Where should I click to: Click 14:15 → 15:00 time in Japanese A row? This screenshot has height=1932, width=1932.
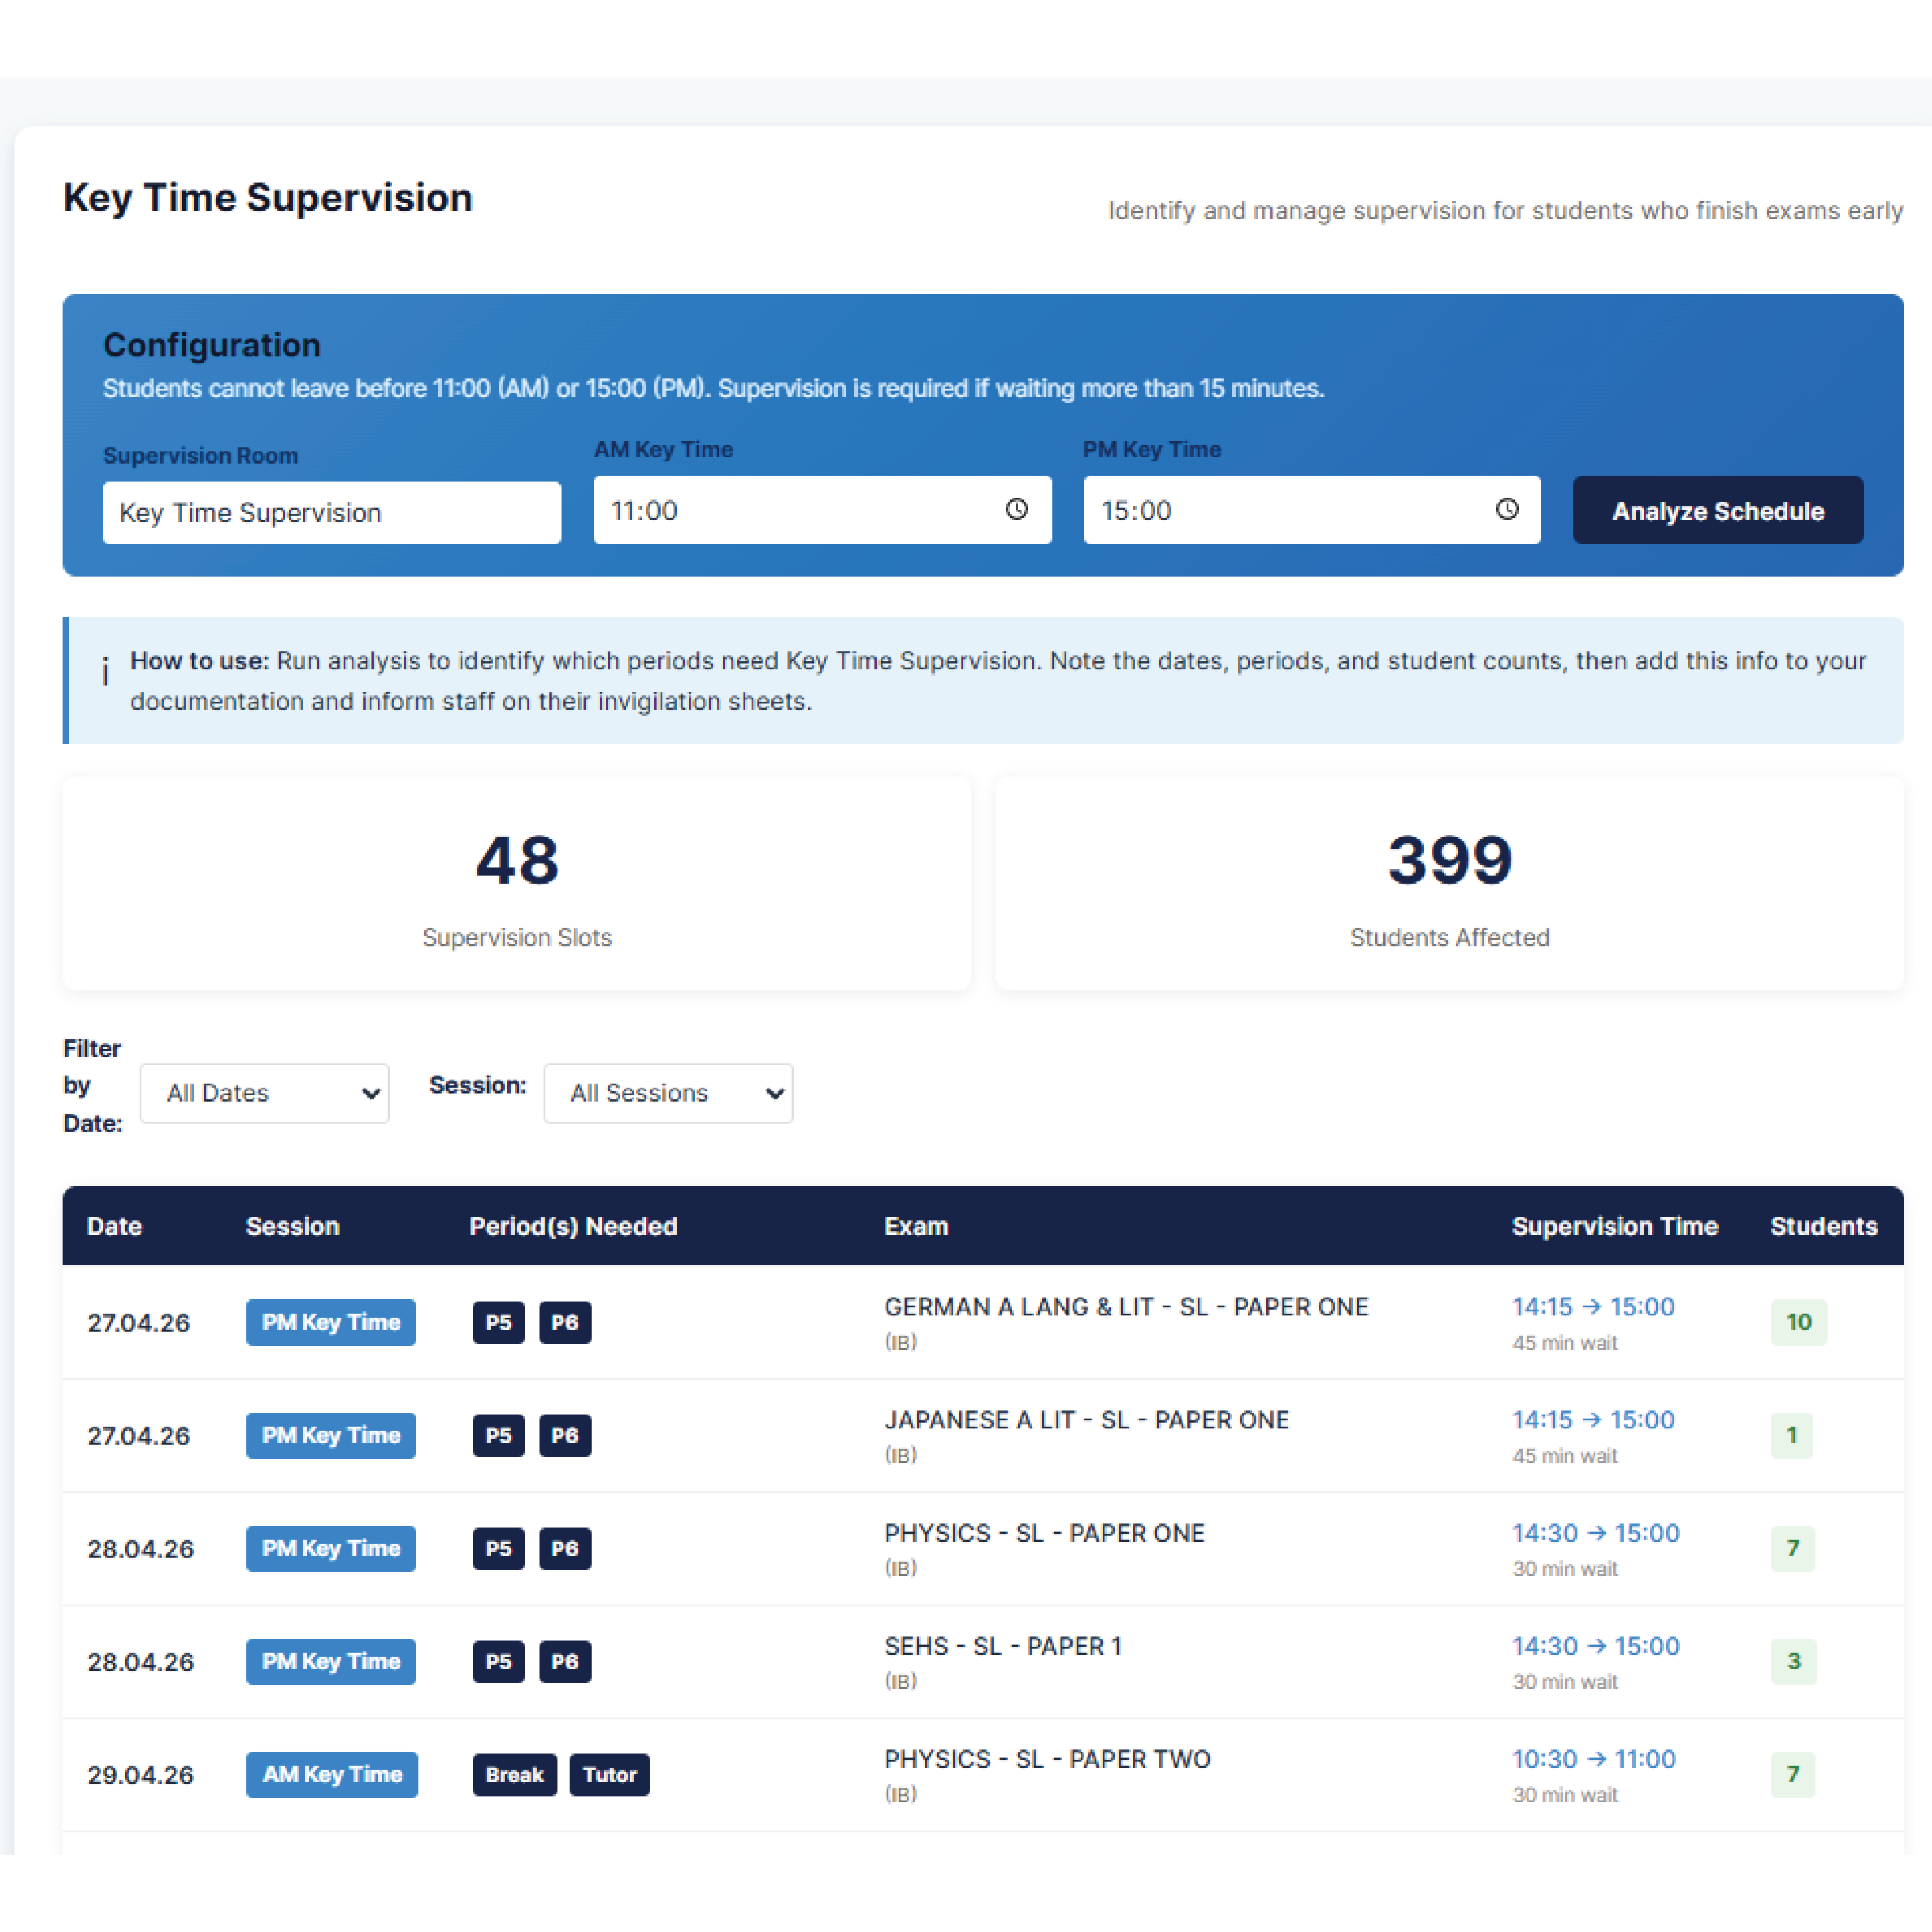pos(1593,1420)
